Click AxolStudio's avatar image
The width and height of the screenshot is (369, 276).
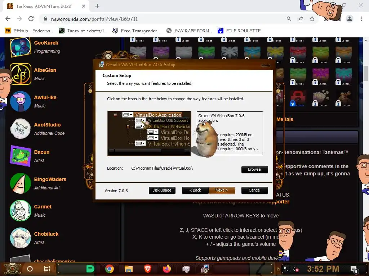(21, 129)
